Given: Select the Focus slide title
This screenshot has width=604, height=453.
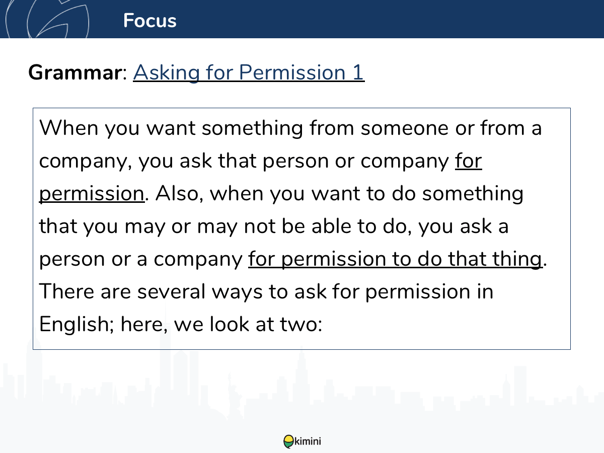Looking at the screenshot, I should [x=150, y=21].
